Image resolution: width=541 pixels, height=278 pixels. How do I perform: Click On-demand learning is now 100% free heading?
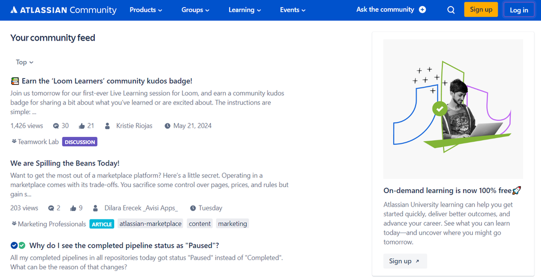pos(452,190)
